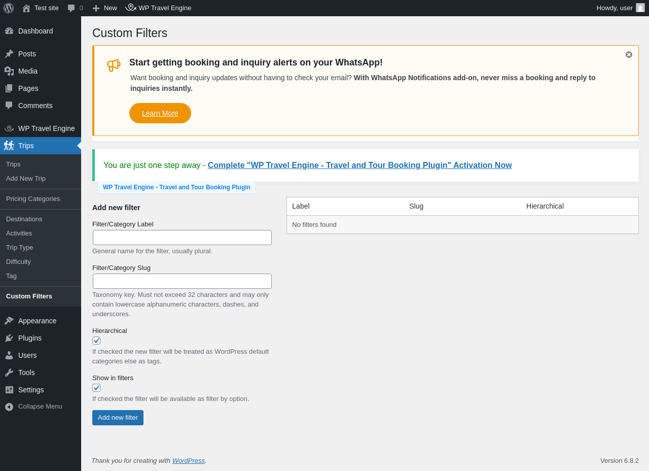Uncheck the Hierarchical checkbox
The height and width of the screenshot is (471, 649).
tap(96, 341)
